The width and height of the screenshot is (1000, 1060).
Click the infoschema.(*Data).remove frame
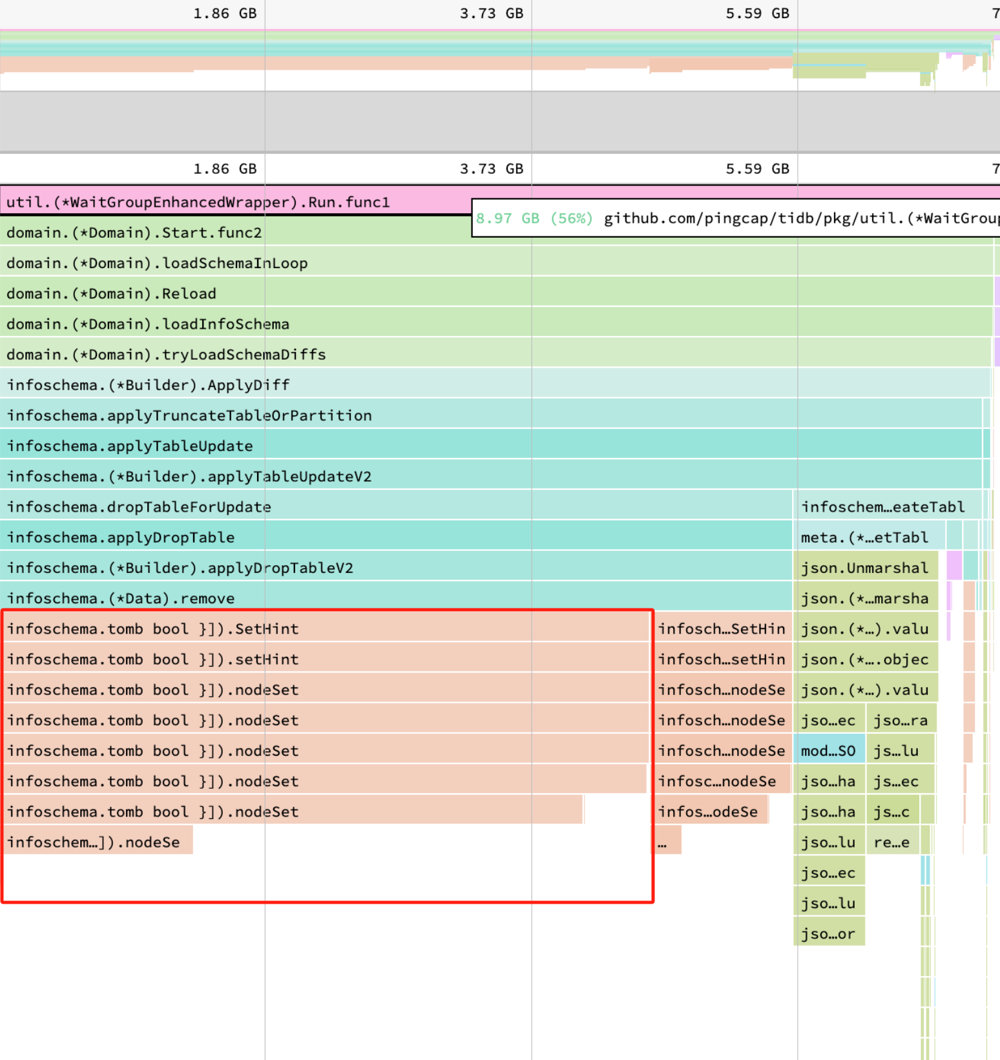[x=121, y=598]
